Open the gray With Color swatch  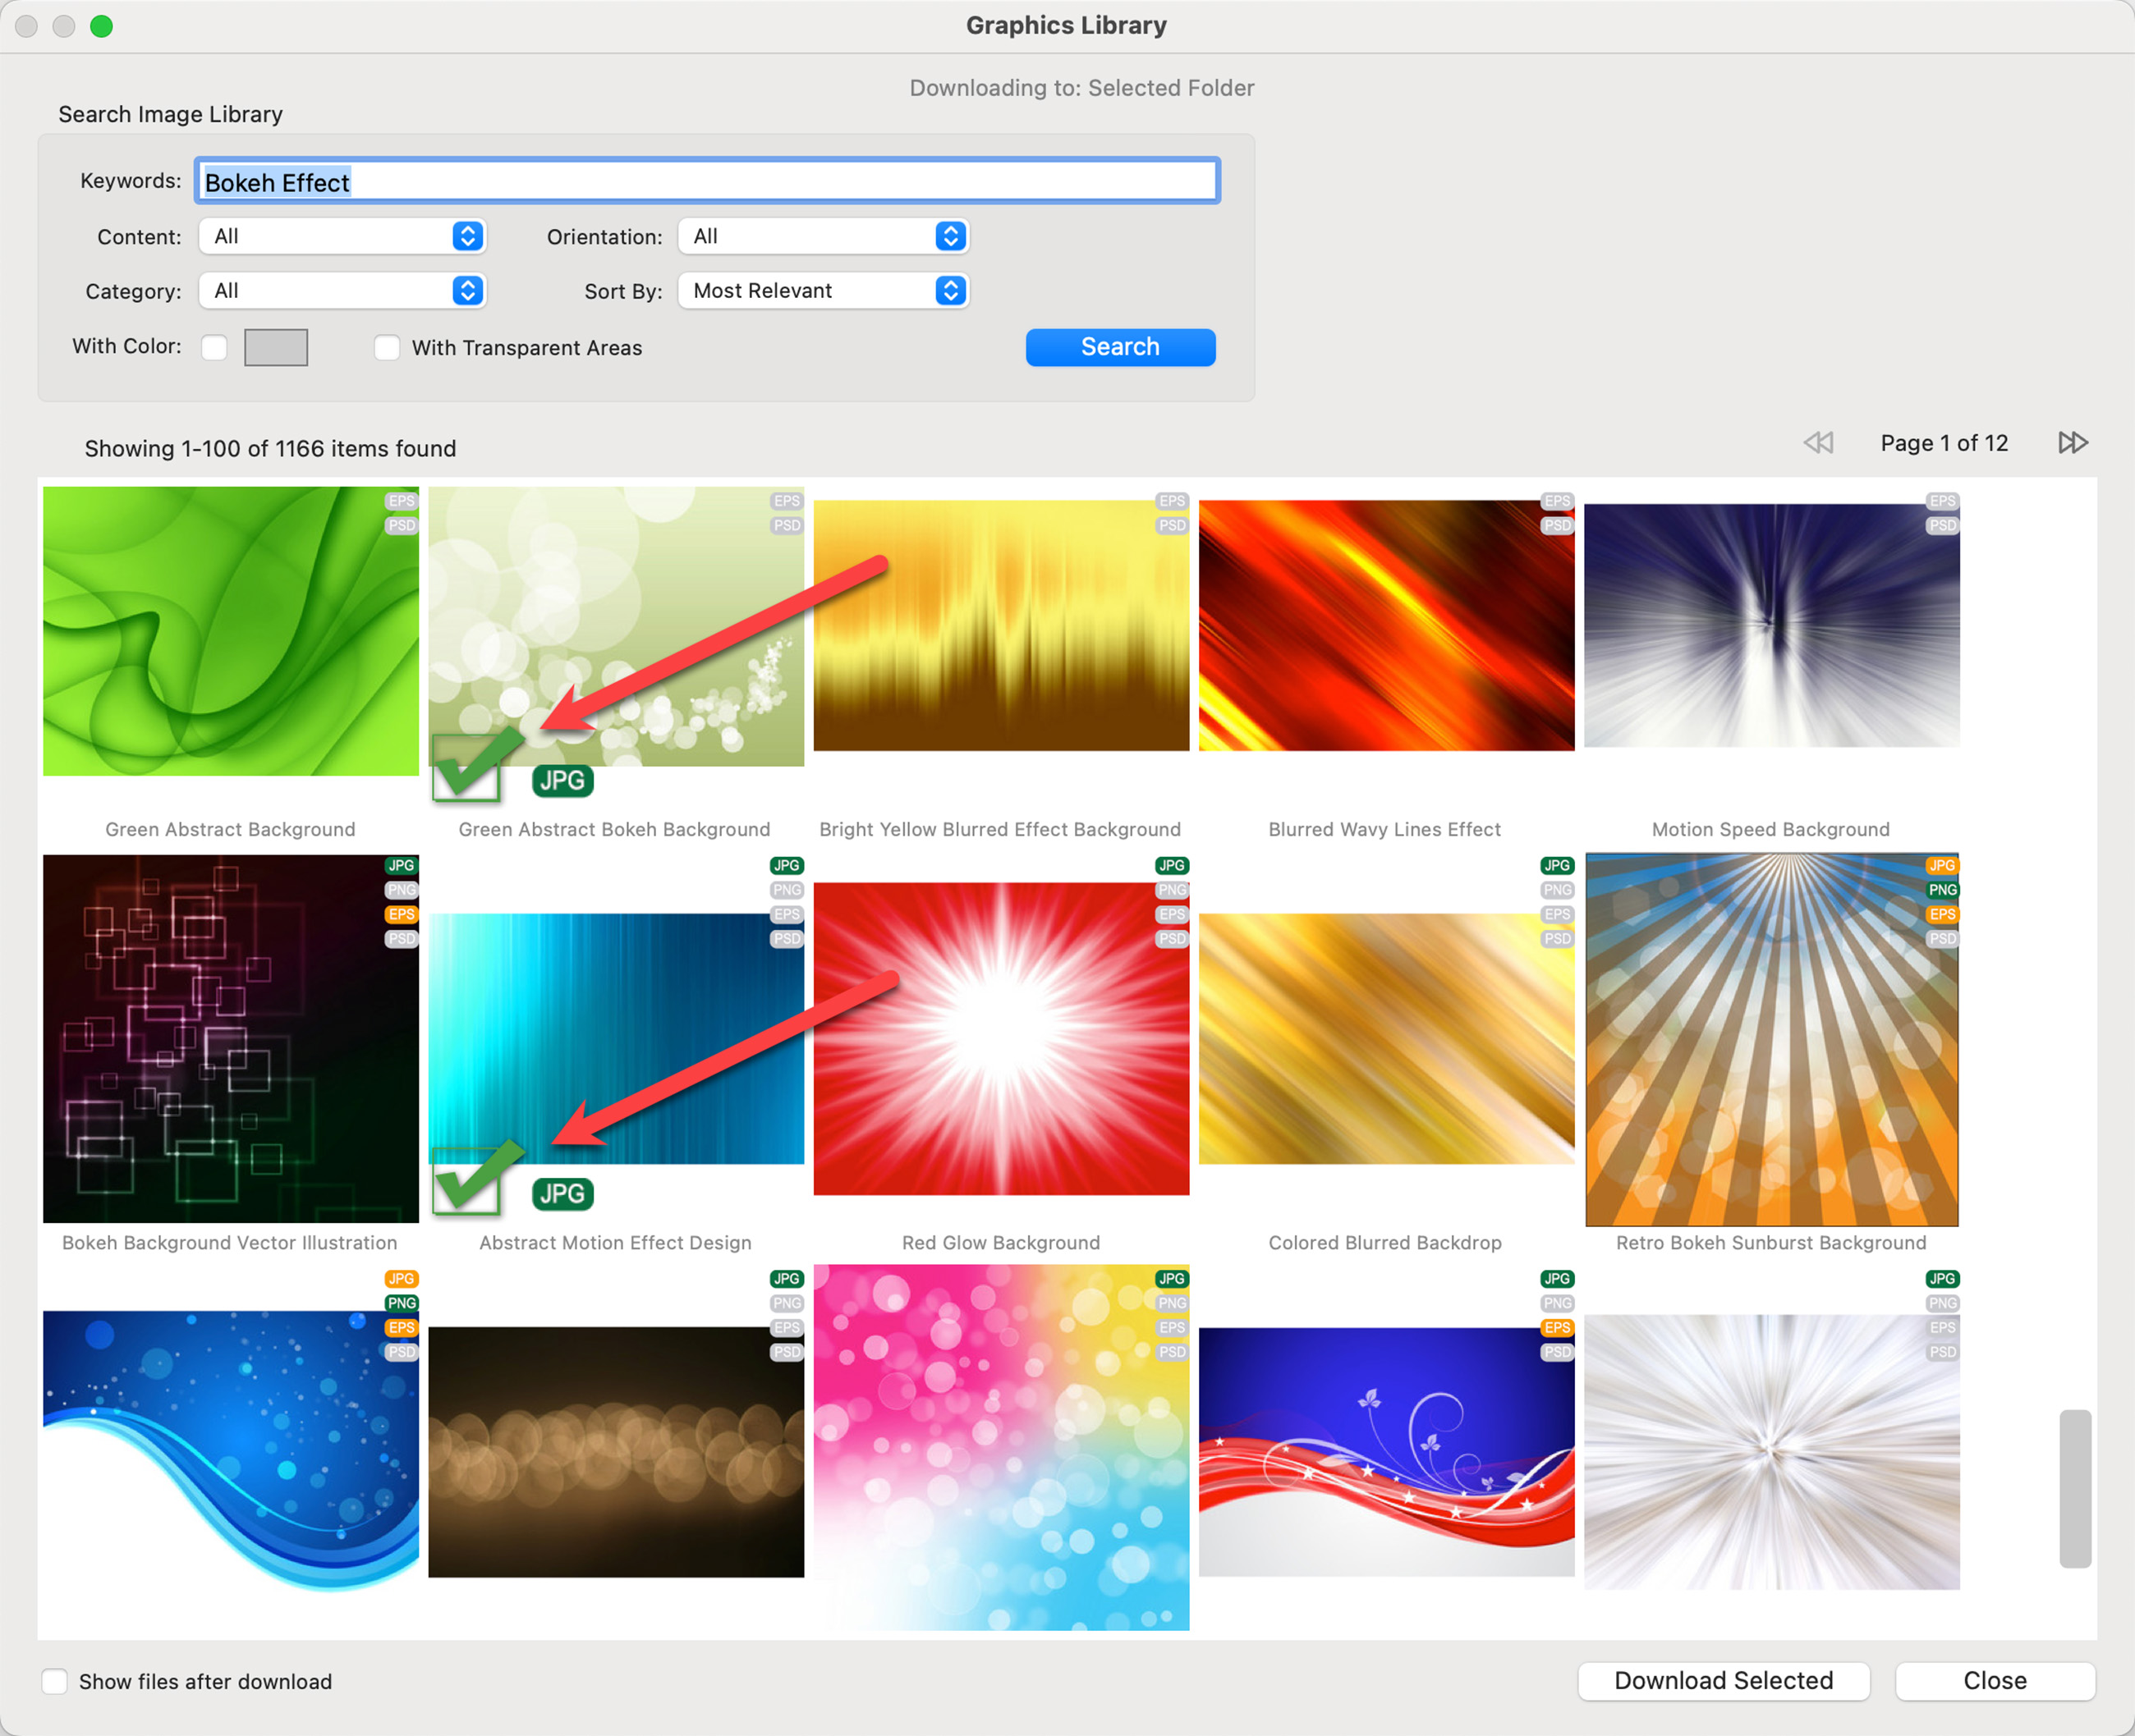click(x=276, y=347)
